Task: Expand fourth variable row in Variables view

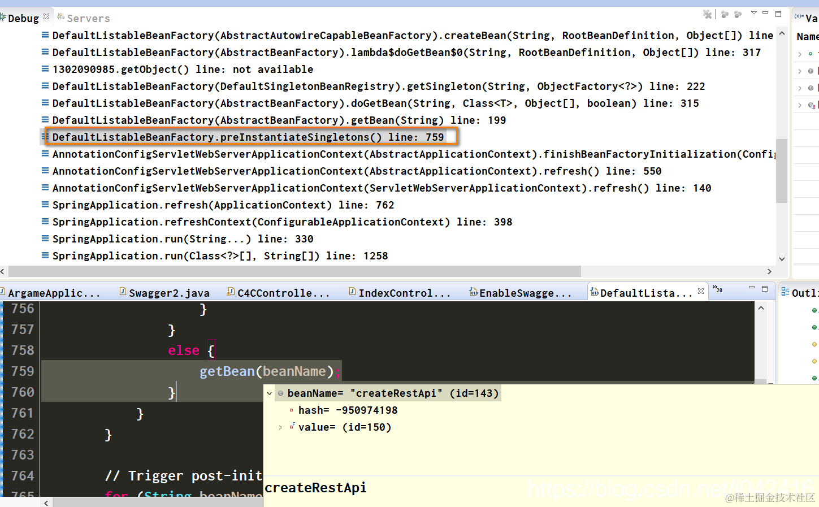Action: click(800, 105)
